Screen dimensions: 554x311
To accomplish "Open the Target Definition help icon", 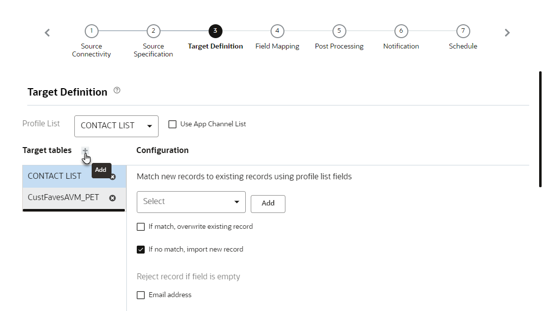I will (x=117, y=91).
